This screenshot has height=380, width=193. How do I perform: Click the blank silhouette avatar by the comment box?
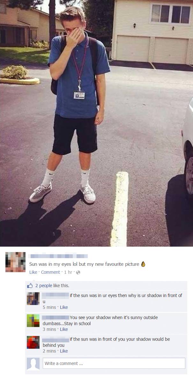(33, 364)
